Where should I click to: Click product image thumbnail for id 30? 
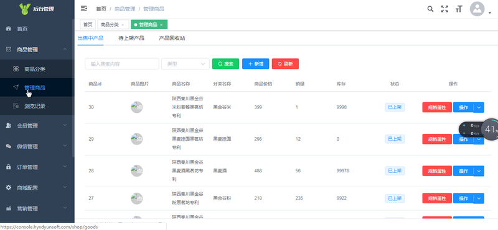pos(136,107)
